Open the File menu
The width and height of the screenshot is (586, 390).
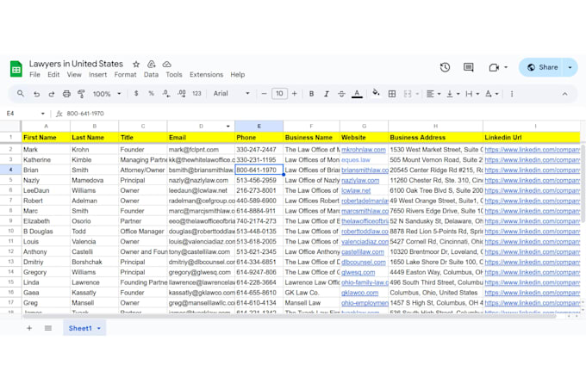(34, 75)
